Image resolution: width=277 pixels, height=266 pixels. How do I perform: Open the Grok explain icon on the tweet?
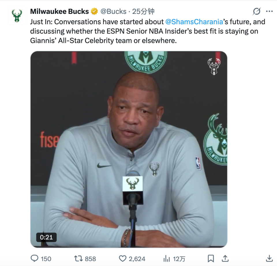[x=257, y=12]
